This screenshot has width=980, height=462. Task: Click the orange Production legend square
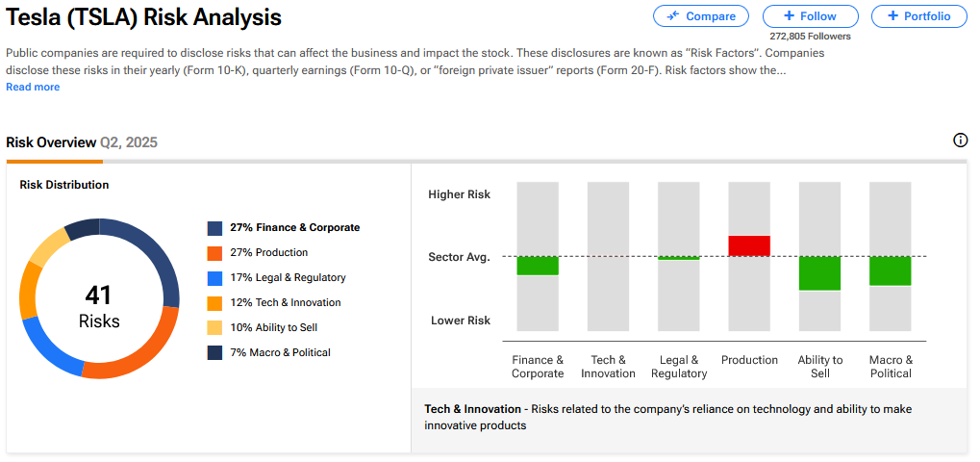tap(214, 253)
